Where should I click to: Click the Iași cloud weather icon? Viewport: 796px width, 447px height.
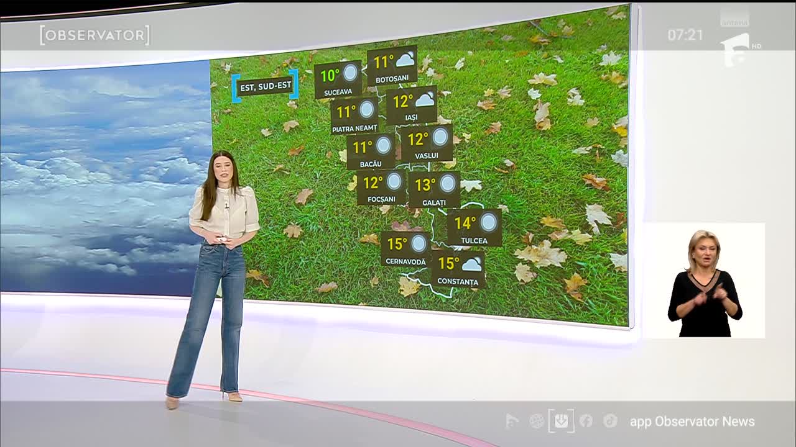tap(425, 99)
